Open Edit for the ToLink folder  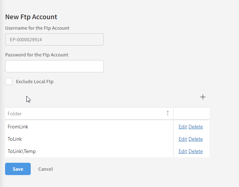click(x=183, y=139)
